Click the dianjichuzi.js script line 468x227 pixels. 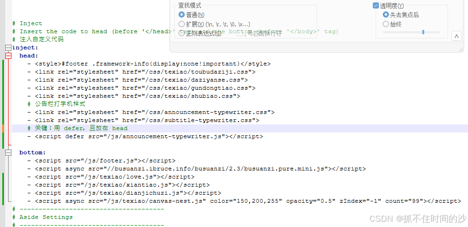click(124, 193)
